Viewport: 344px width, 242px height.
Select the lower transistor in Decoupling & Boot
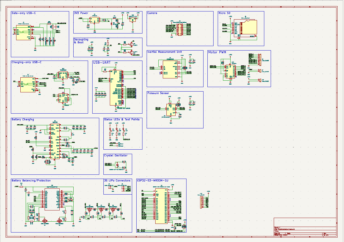tap(131, 52)
